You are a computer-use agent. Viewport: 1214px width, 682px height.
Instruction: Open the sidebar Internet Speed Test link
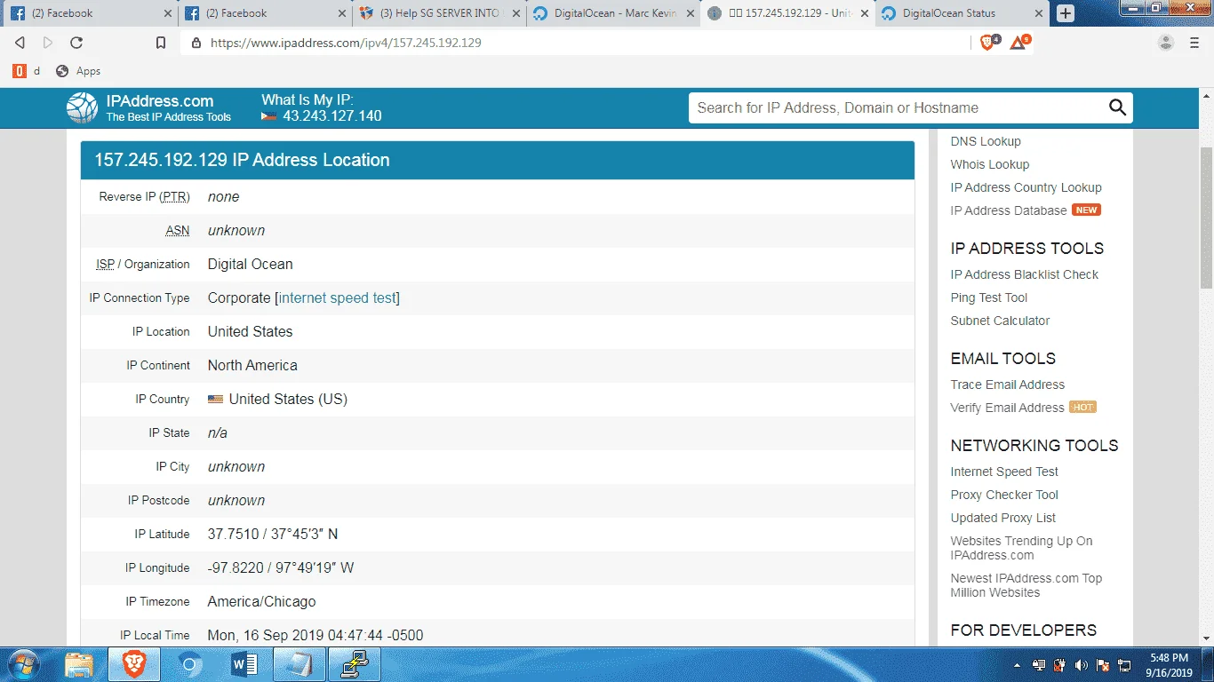(x=1004, y=472)
